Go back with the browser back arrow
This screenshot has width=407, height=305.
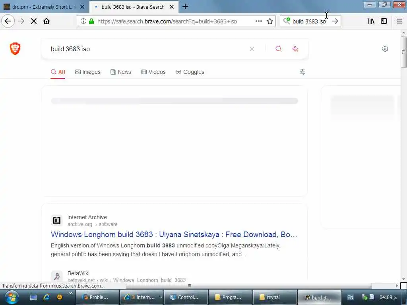tap(8, 21)
